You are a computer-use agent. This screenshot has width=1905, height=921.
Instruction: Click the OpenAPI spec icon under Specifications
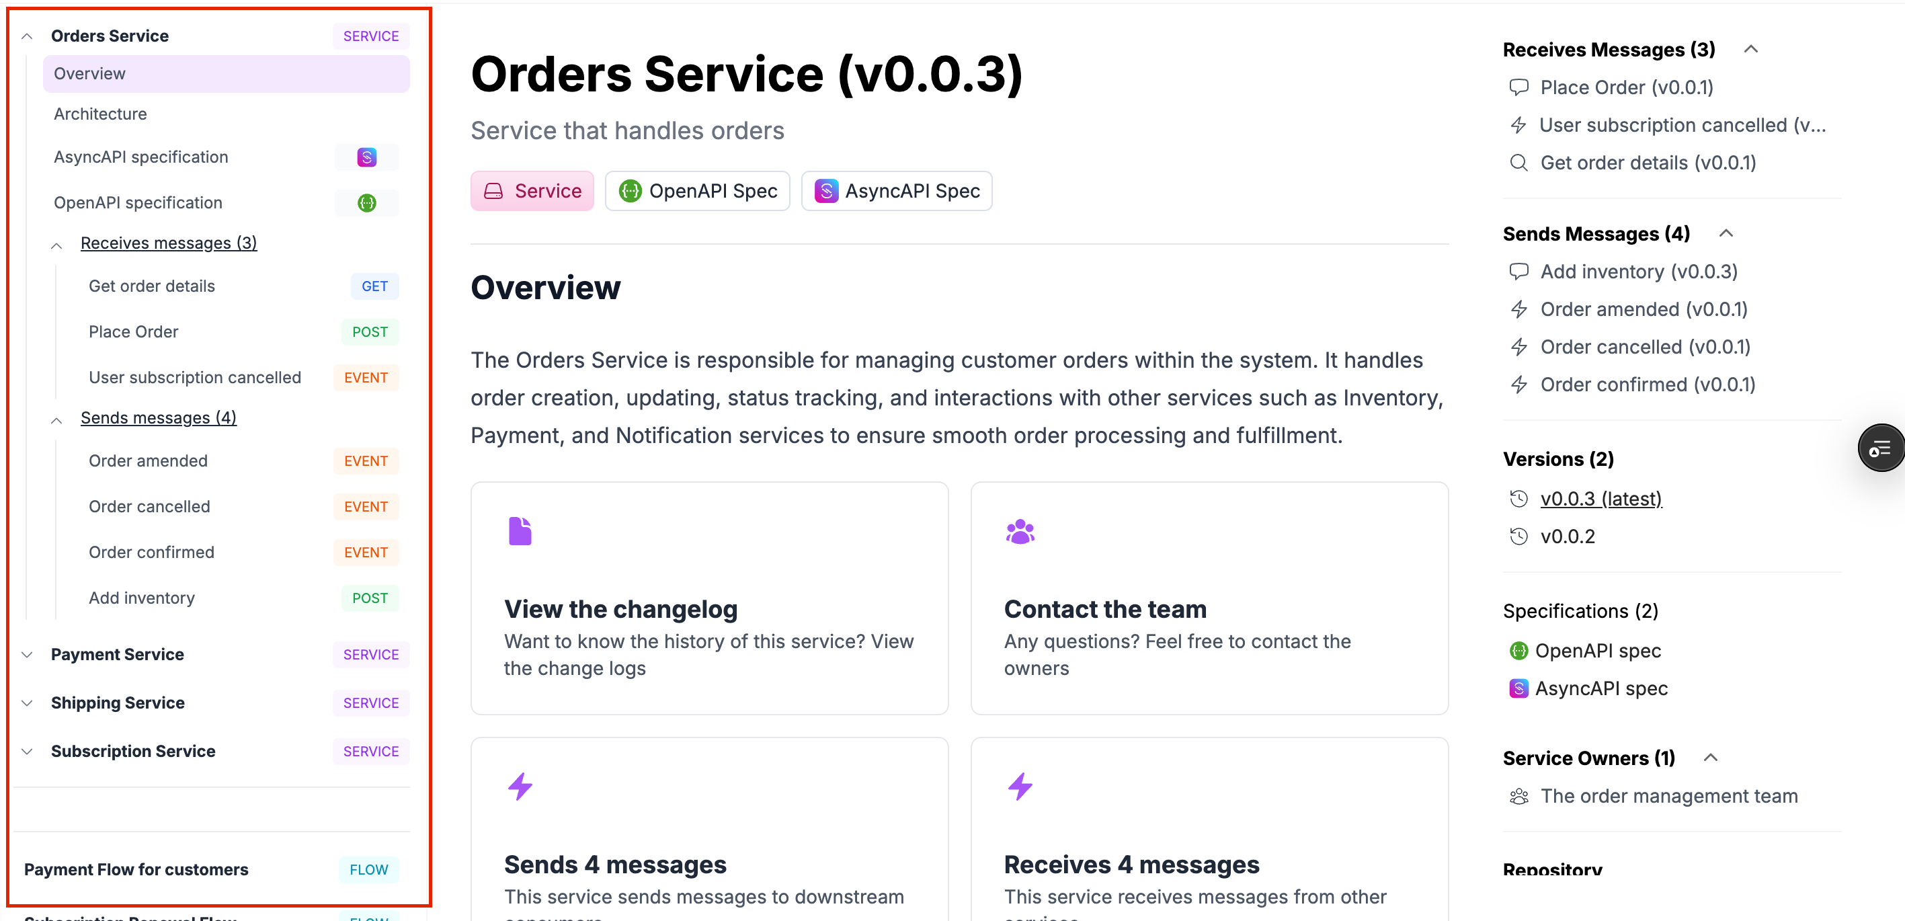tap(1519, 650)
